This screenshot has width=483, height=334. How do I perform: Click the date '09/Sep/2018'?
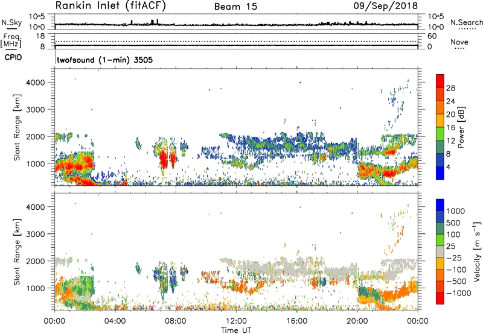tap(385, 6)
